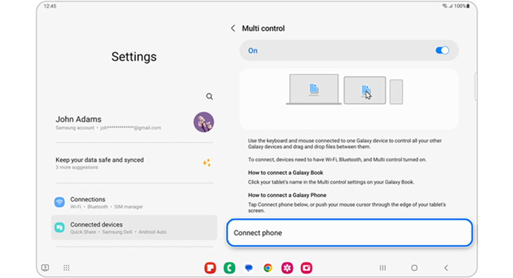This screenshot has height=278, width=513.
Task: Click the Connected devices icon
Action: point(59,227)
